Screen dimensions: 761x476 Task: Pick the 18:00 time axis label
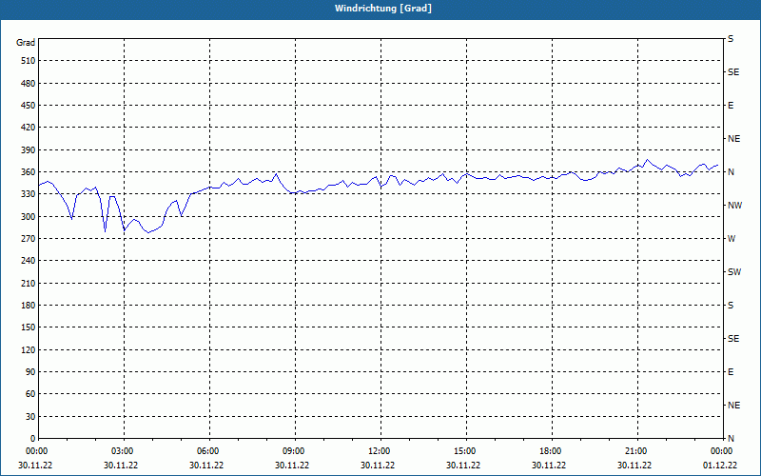[552, 451]
